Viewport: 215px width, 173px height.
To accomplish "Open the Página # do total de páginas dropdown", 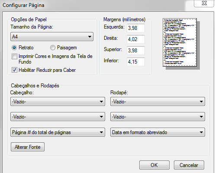I will click(x=58, y=132).
